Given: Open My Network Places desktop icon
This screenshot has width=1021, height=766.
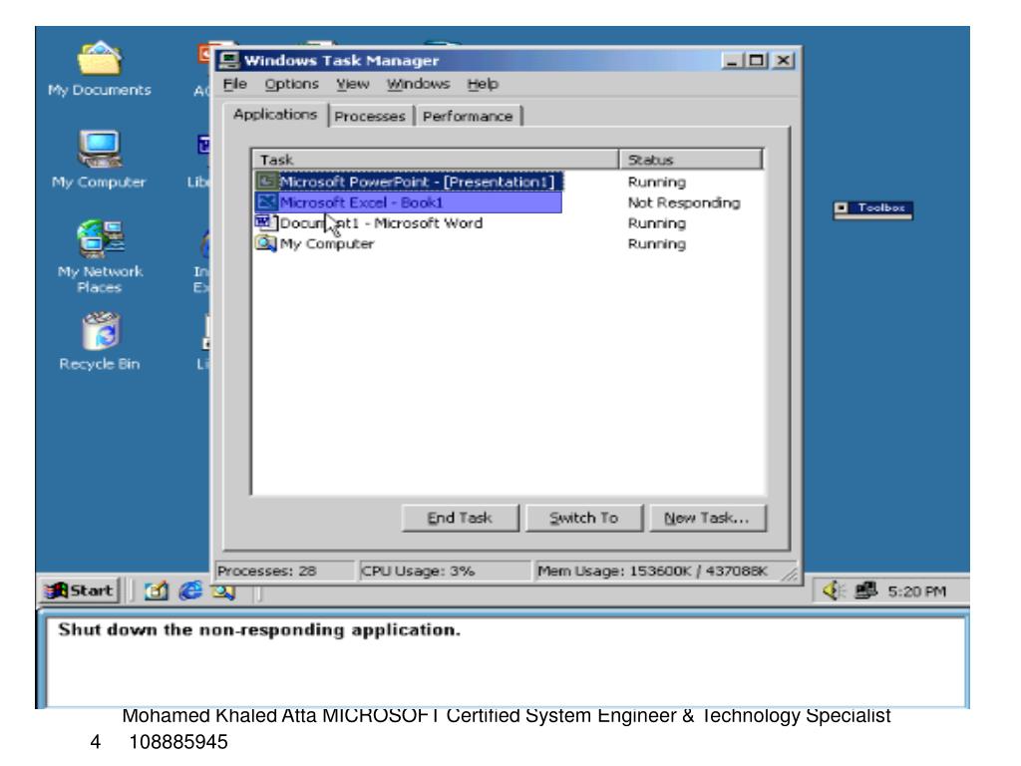Looking at the screenshot, I should (100, 256).
